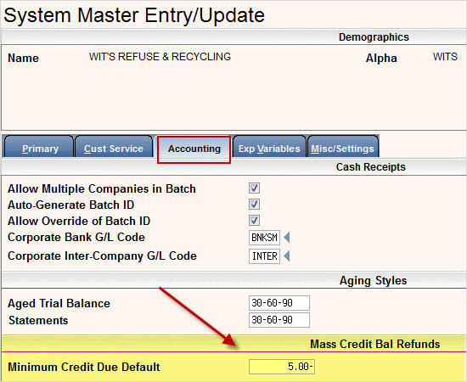Screen dimensions: 467x382
Task: Click the Alpha label in Demographics
Action: (x=381, y=58)
